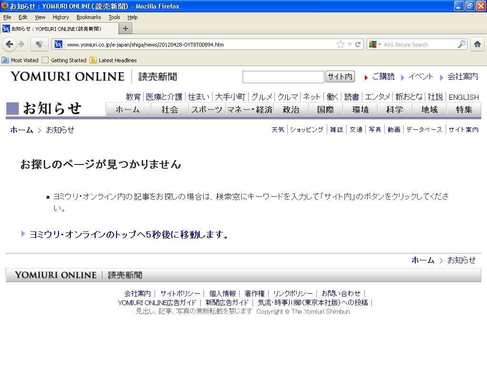Select the 社会 navigation tab

pos(170,109)
